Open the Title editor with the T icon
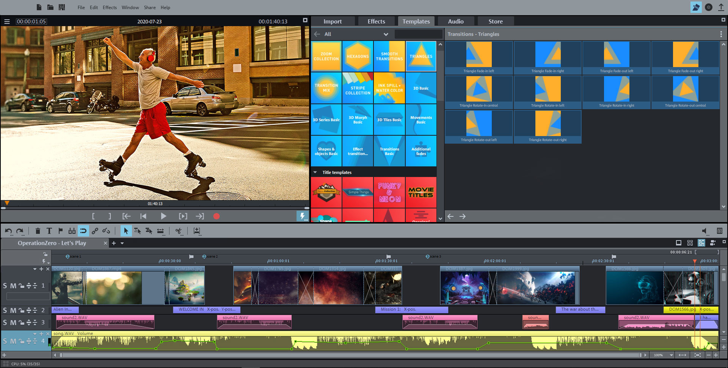728x368 pixels. click(x=49, y=231)
